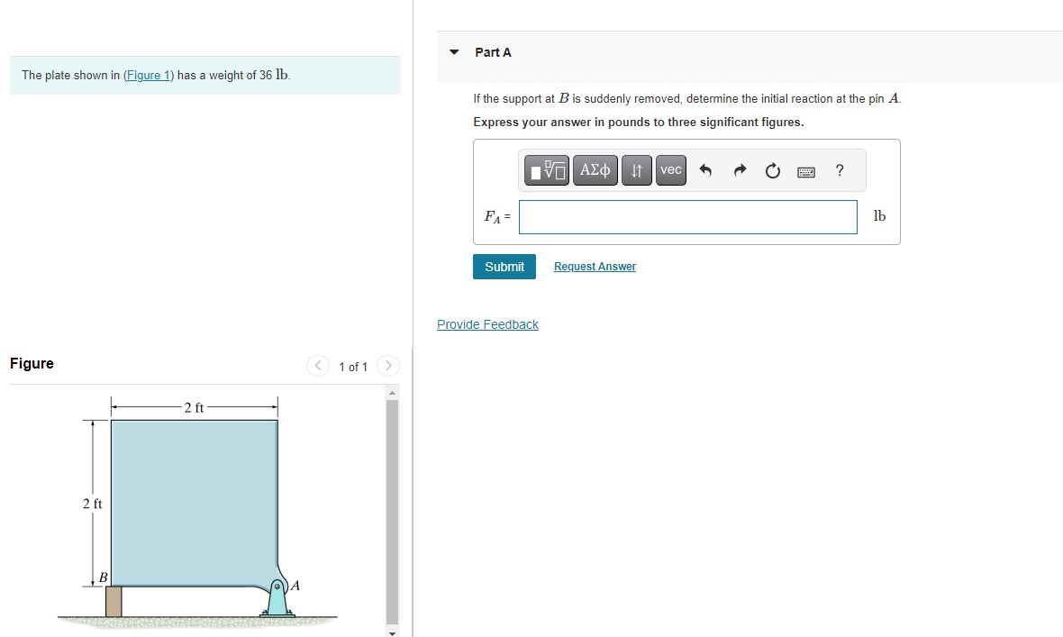
Task: Reset the answer field
Action: 773,171
